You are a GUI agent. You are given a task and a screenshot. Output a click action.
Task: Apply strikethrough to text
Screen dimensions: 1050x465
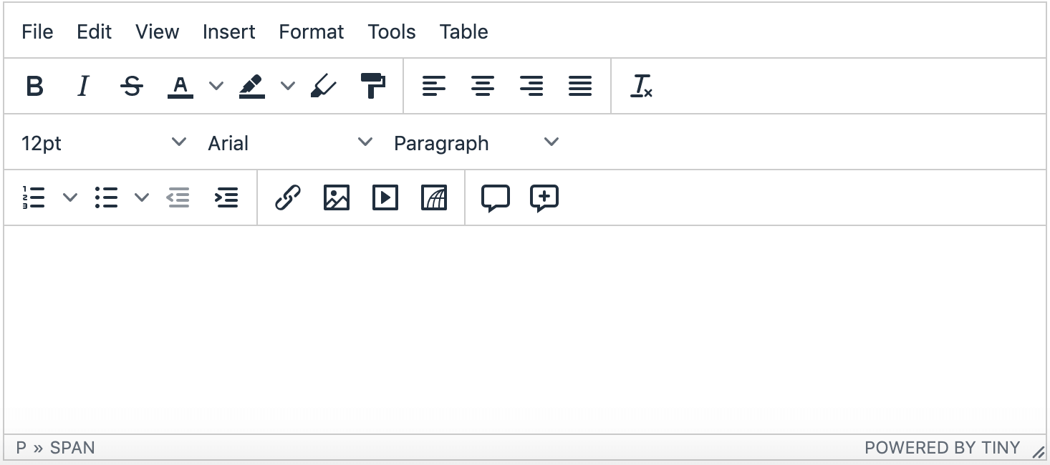point(132,86)
